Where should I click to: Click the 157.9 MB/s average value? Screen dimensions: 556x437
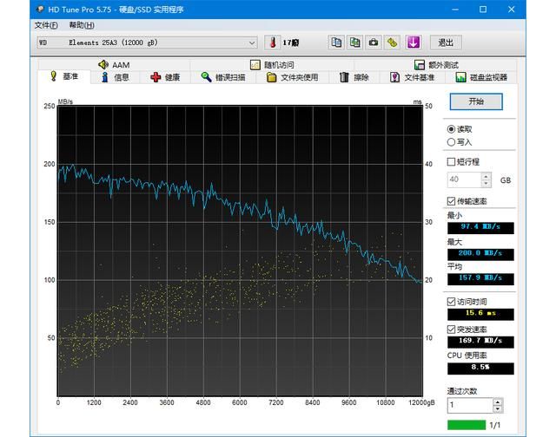pos(480,279)
